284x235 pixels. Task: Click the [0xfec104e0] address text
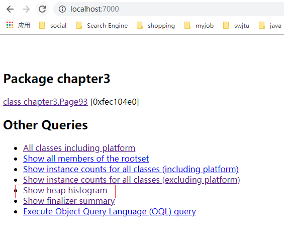(115, 102)
